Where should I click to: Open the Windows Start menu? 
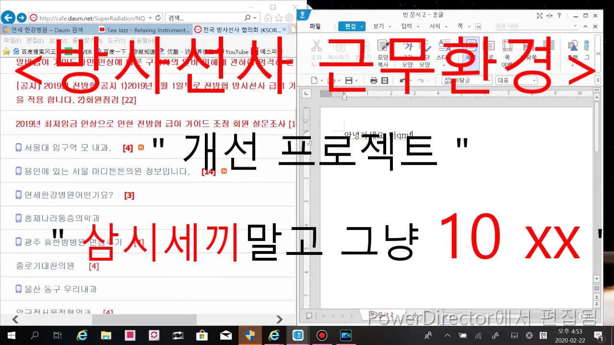coord(11,335)
